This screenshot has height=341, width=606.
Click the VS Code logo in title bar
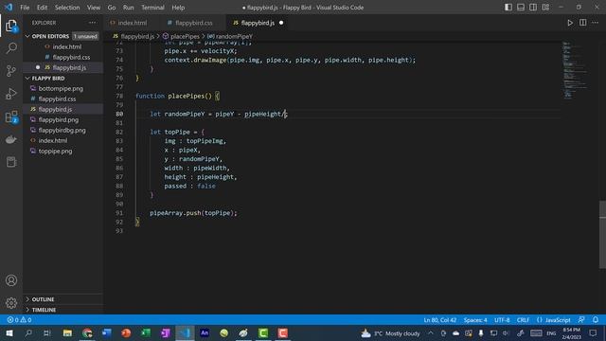point(9,8)
